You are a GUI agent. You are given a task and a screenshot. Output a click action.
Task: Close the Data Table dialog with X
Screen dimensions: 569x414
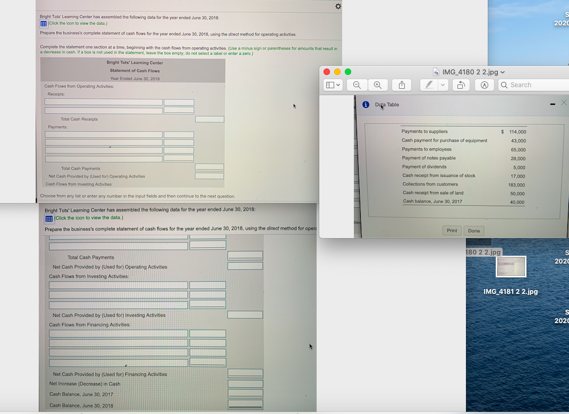[x=564, y=103]
